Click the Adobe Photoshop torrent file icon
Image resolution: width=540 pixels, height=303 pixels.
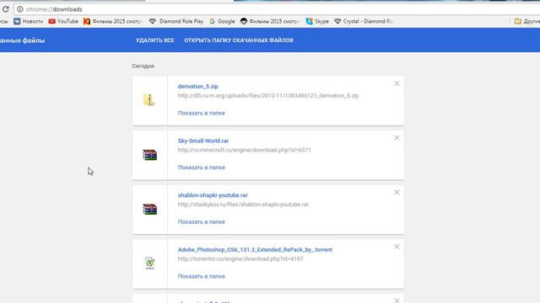pos(150,263)
